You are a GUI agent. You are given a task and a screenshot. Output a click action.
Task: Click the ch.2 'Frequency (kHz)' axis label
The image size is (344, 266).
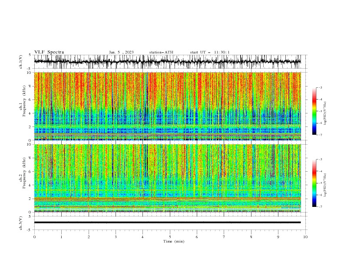(24, 173)
